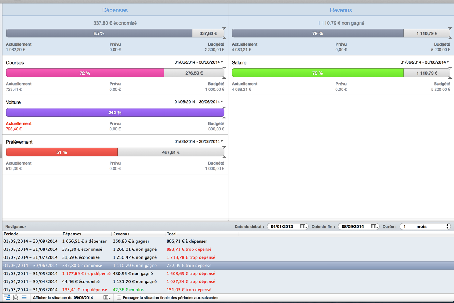Open the Salaire date range dropdown
This screenshot has width=454, height=303.
(425, 62)
